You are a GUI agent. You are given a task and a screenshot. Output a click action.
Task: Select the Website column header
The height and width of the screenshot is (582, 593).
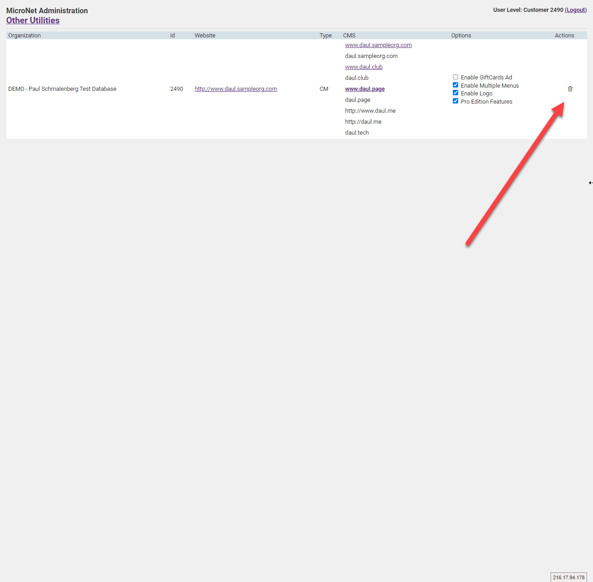coord(205,36)
